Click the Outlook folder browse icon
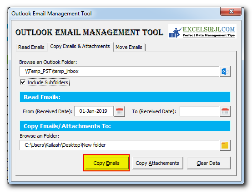 [x=225, y=72]
